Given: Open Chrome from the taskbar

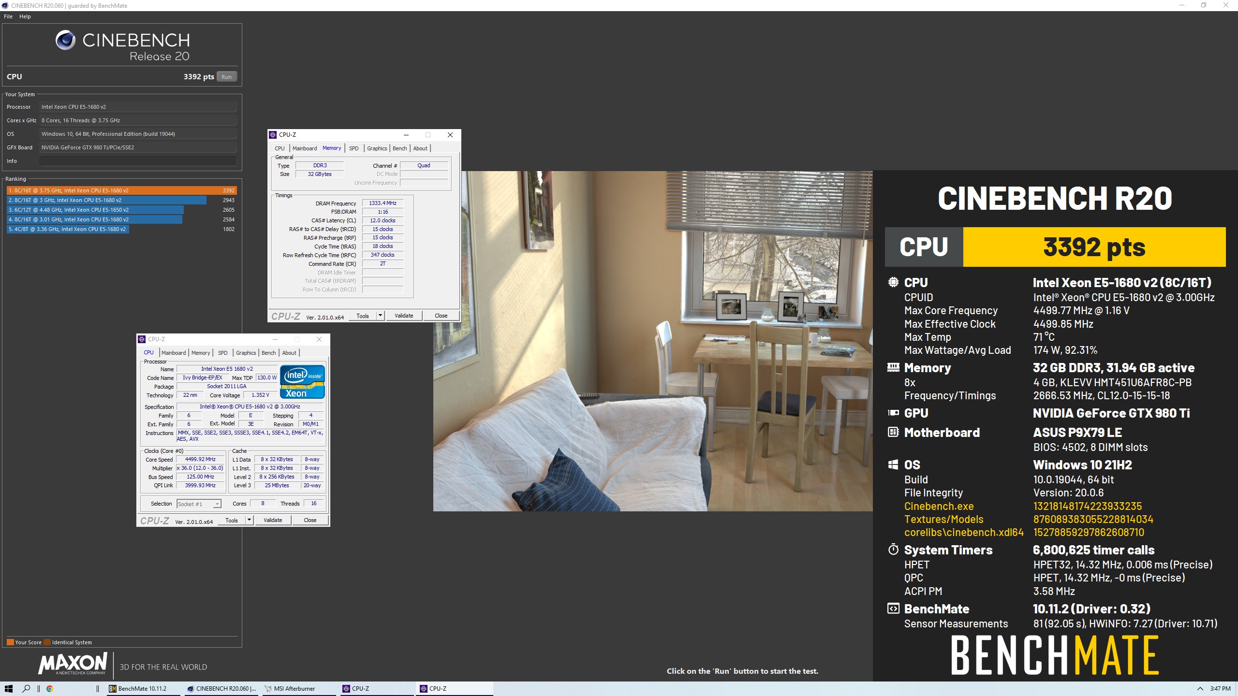Looking at the screenshot, I should [x=49, y=689].
